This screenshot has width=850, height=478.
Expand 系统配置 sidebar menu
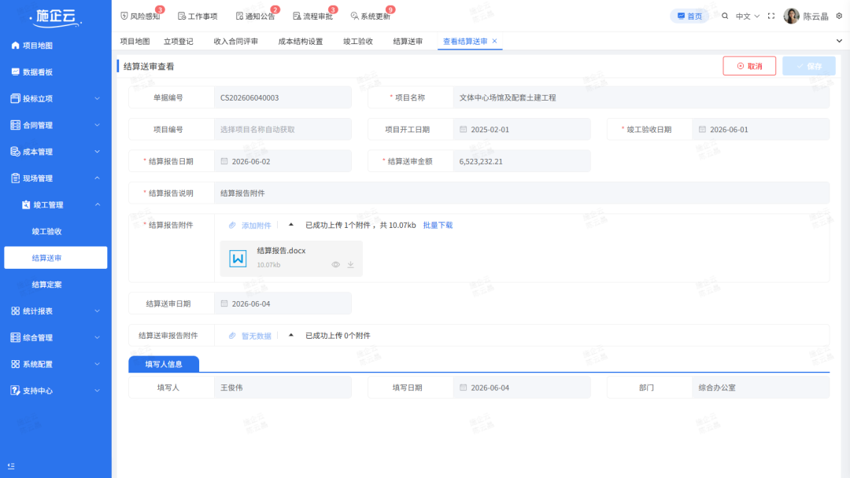pyautogui.click(x=55, y=364)
